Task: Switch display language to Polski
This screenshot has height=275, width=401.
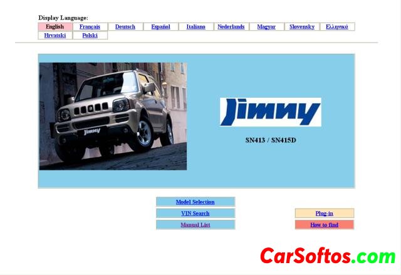Action: [90, 36]
